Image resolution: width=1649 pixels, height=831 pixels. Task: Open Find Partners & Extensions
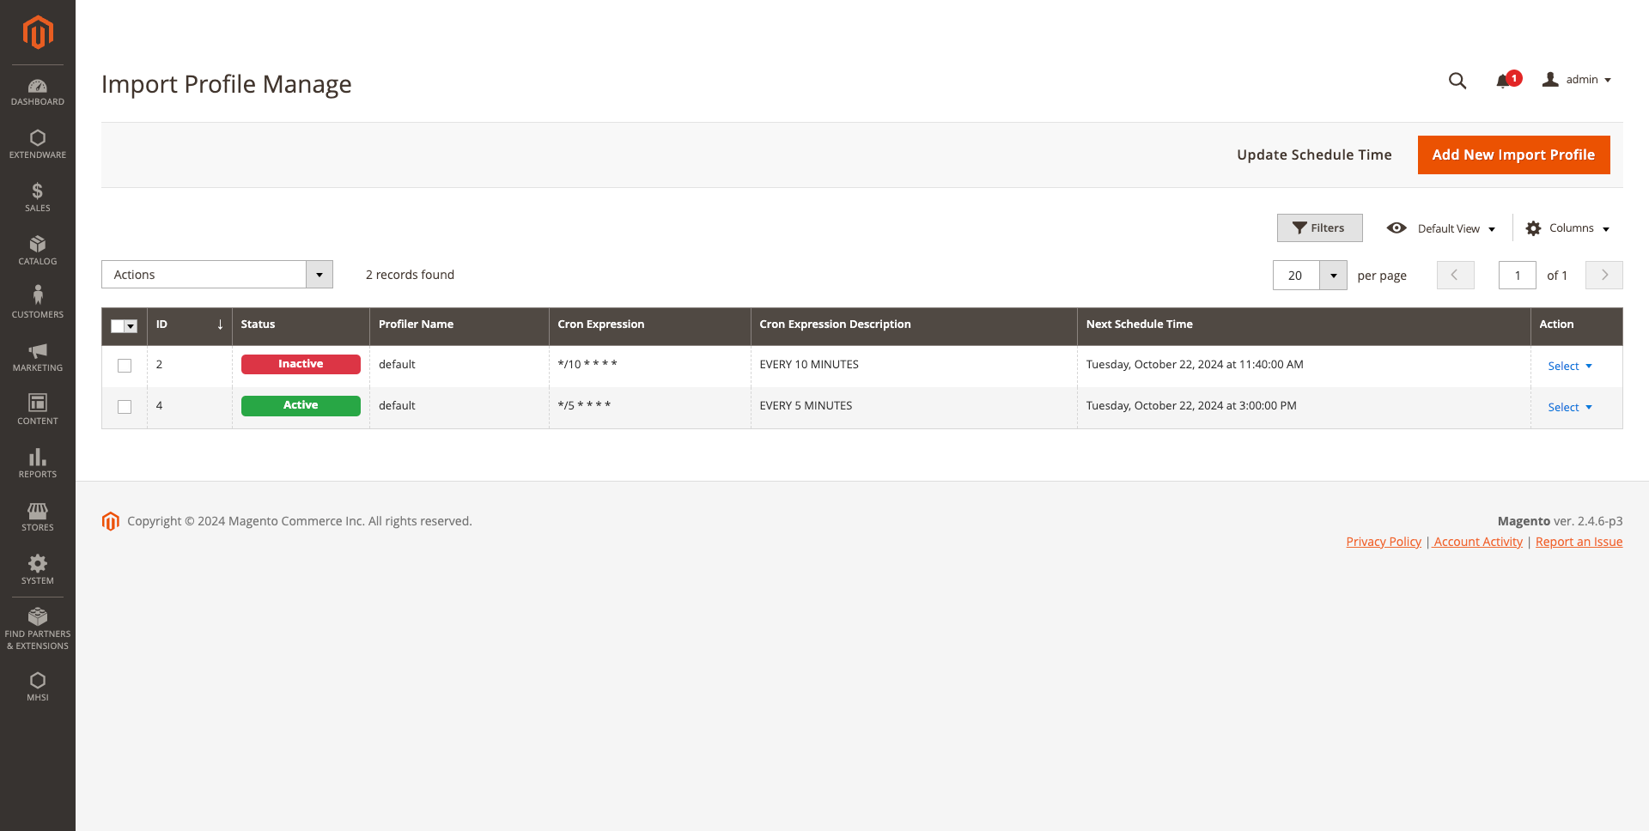coord(38,629)
